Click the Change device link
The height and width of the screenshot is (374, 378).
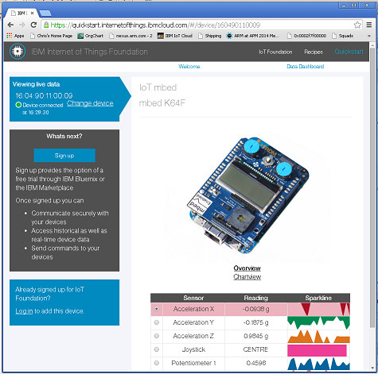(x=90, y=103)
